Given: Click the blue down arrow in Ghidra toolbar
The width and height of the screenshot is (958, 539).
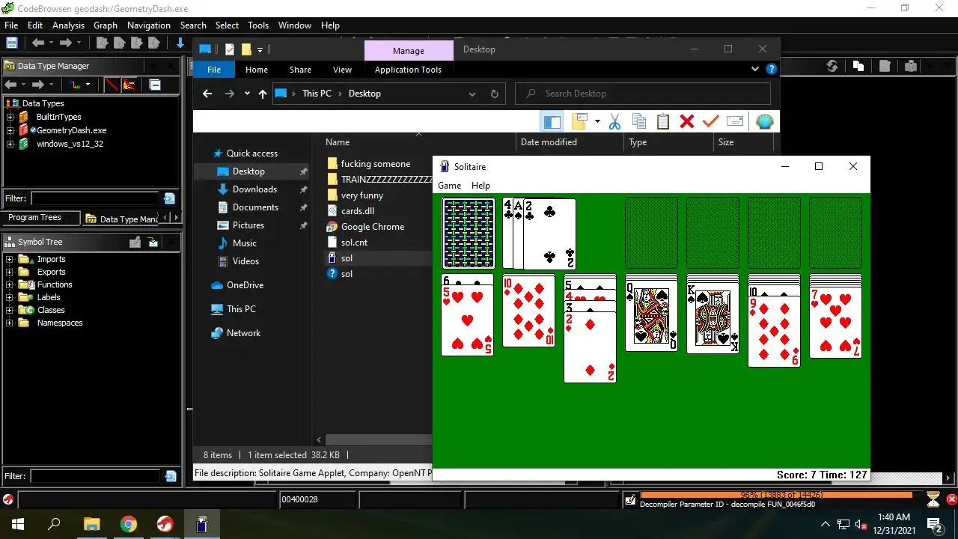Looking at the screenshot, I should pyautogui.click(x=180, y=43).
